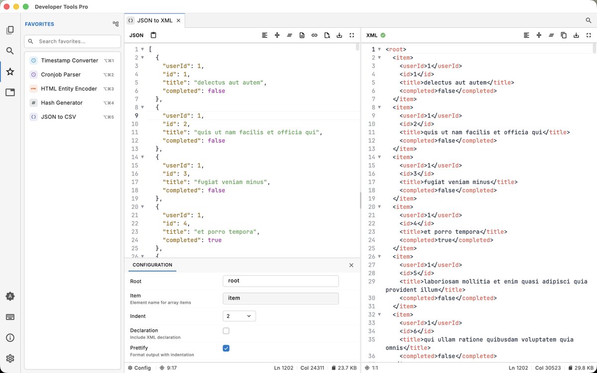
Task: Enable the Declaration checkbox
Action: 226,331
